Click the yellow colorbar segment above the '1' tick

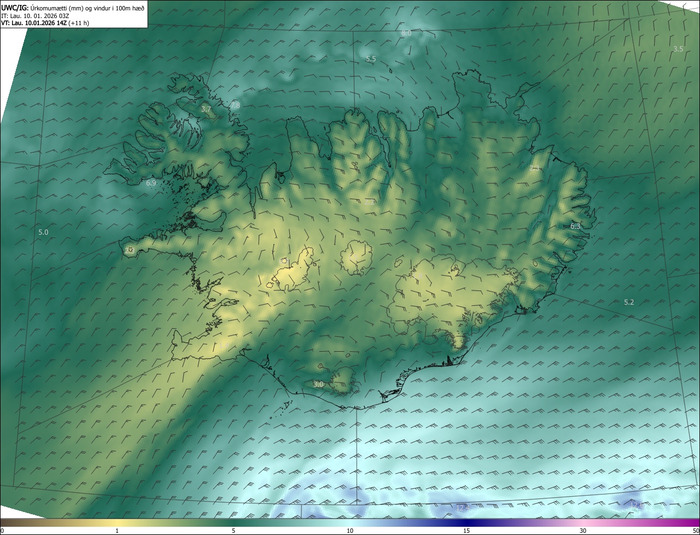117,522
